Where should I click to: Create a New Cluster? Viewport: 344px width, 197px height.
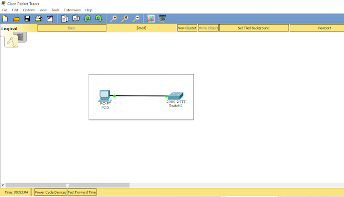pos(187,28)
